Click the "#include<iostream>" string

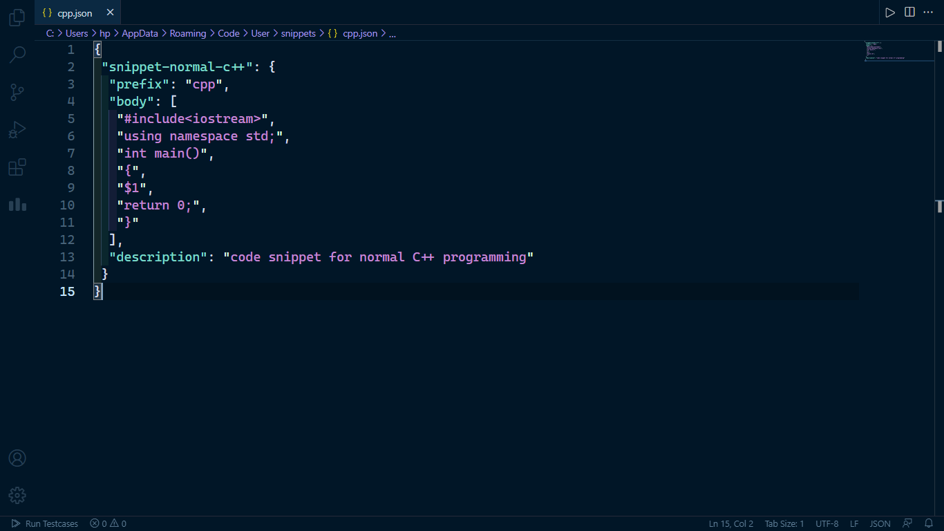(x=193, y=119)
